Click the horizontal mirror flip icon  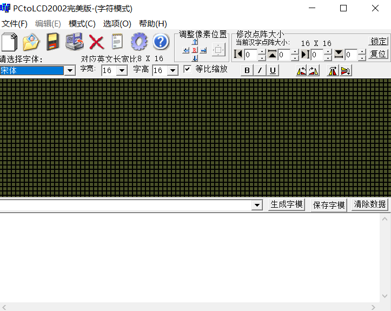333,71
